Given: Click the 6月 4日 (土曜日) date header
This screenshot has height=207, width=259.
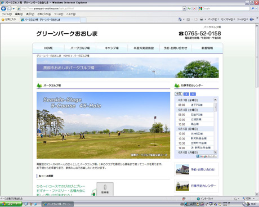Looking at the screenshot, I should point(188,110).
